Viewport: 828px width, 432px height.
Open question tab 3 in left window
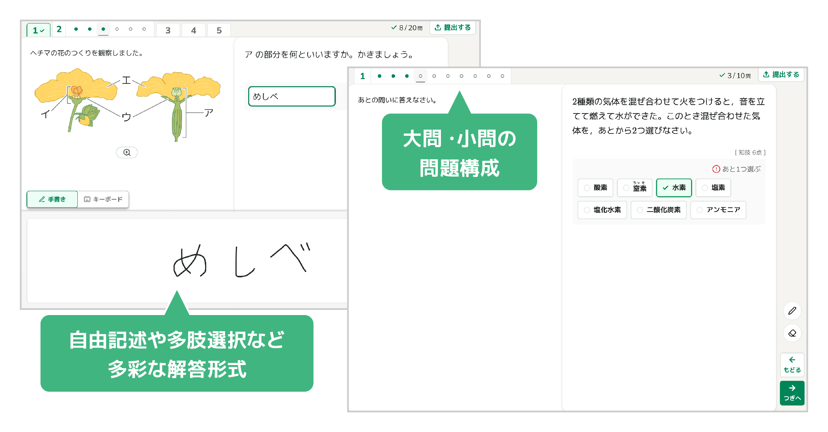tap(168, 30)
